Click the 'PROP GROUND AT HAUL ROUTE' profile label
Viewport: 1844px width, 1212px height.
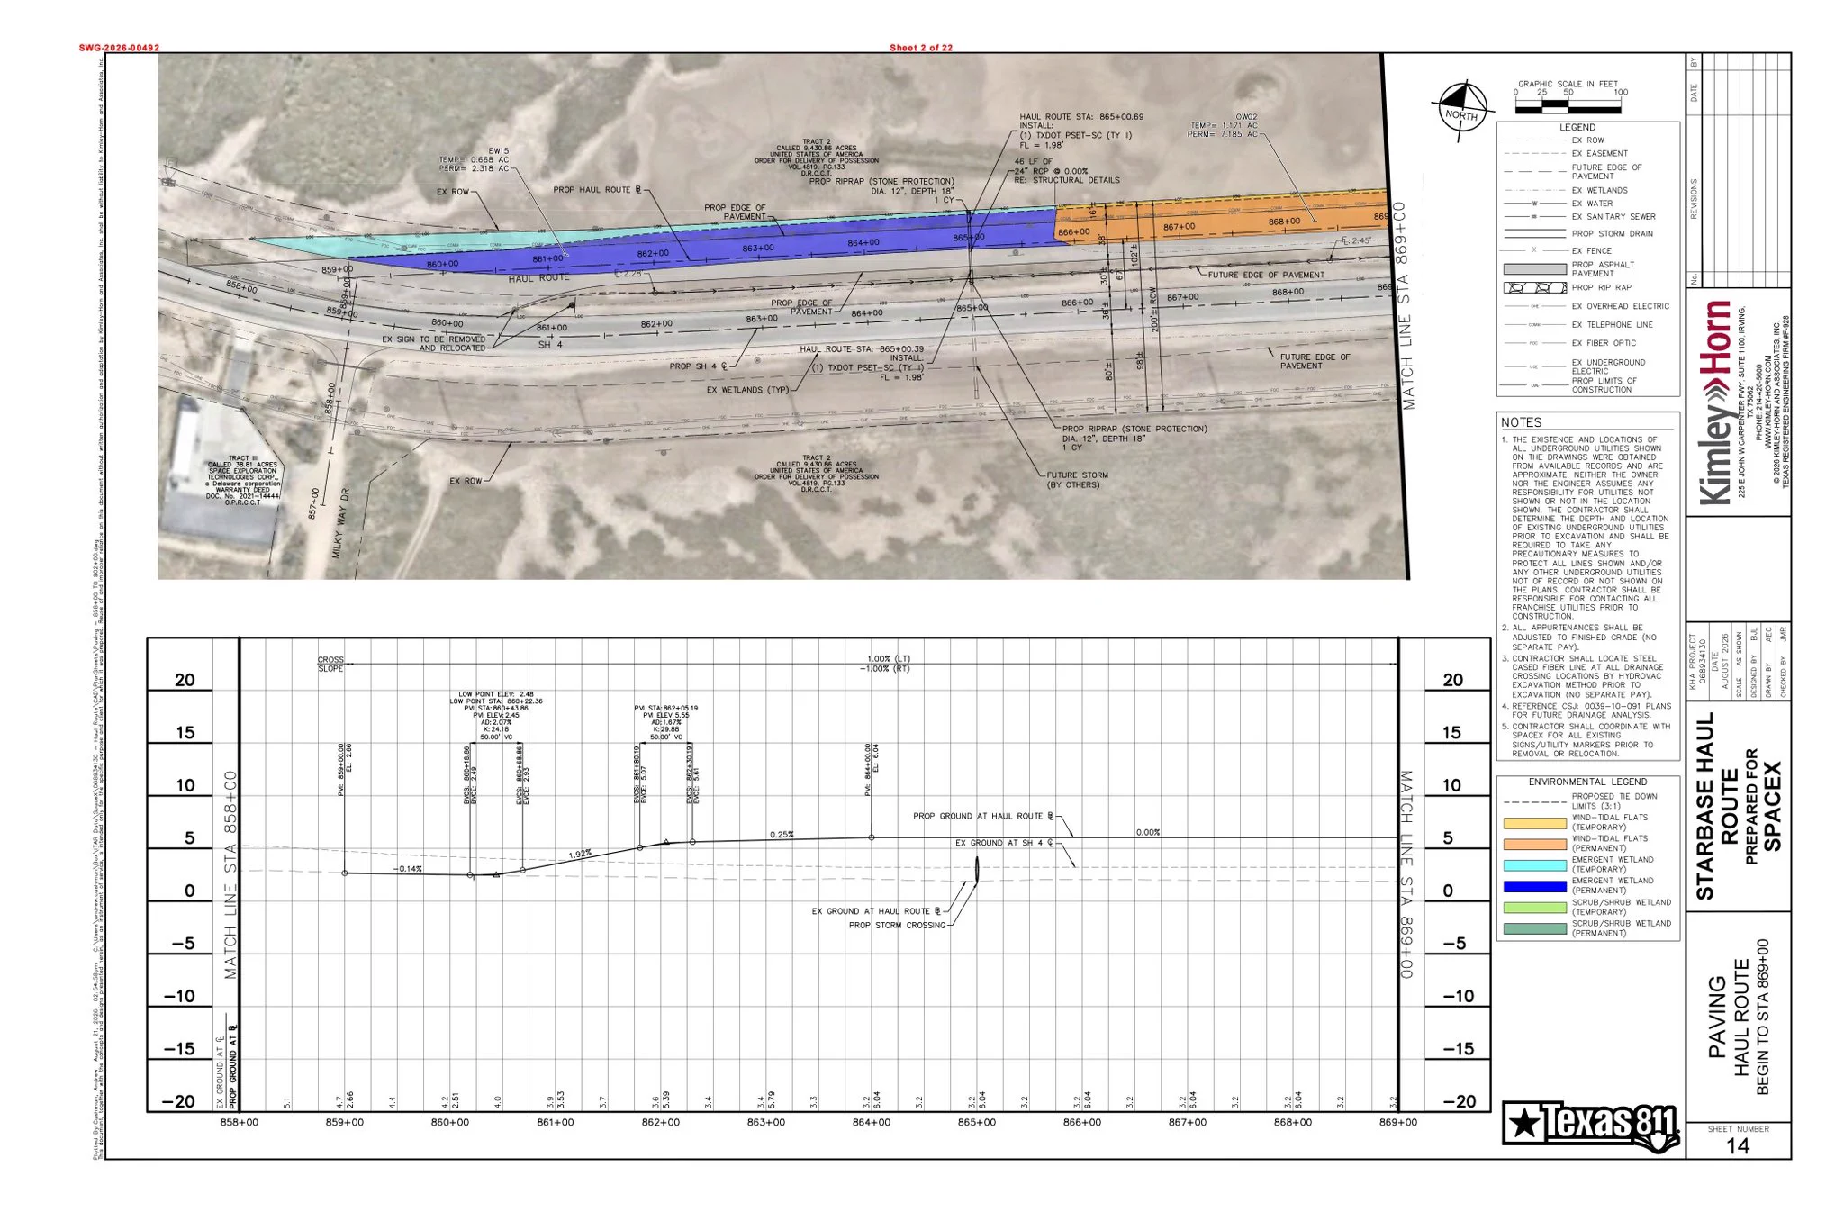983,817
